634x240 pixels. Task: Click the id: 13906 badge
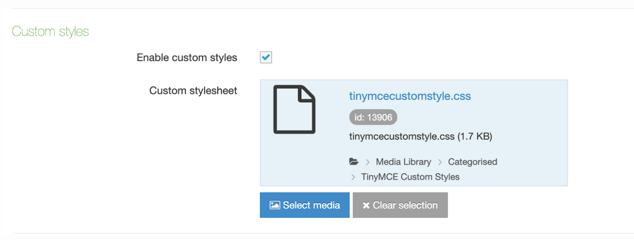tap(373, 117)
